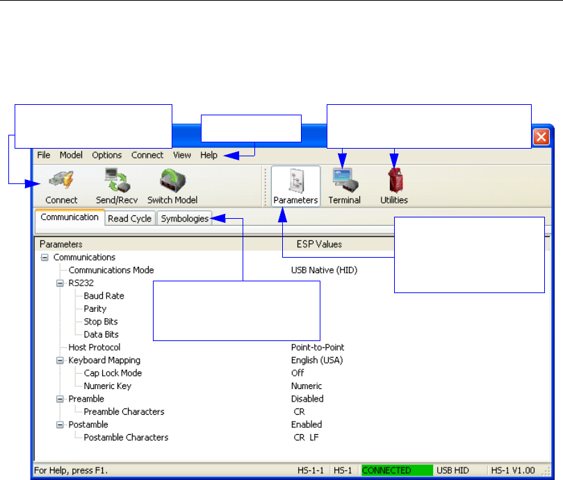The height and width of the screenshot is (480, 563).
Task: Click the English (USA) value
Action: click(317, 361)
